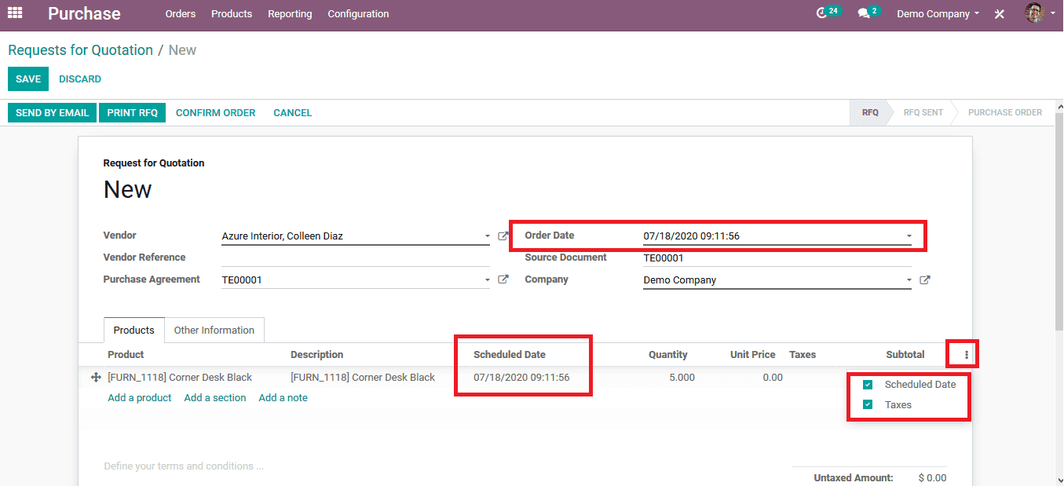Screen dimensions: 1064x486
Task: Click Add a section link
Action: click(215, 398)
